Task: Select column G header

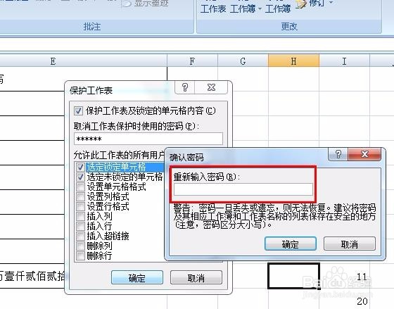Action: tap(243, 61)
